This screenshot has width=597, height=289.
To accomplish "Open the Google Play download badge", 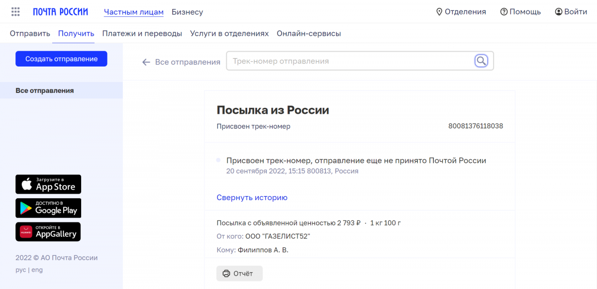I will click(48, 208).
